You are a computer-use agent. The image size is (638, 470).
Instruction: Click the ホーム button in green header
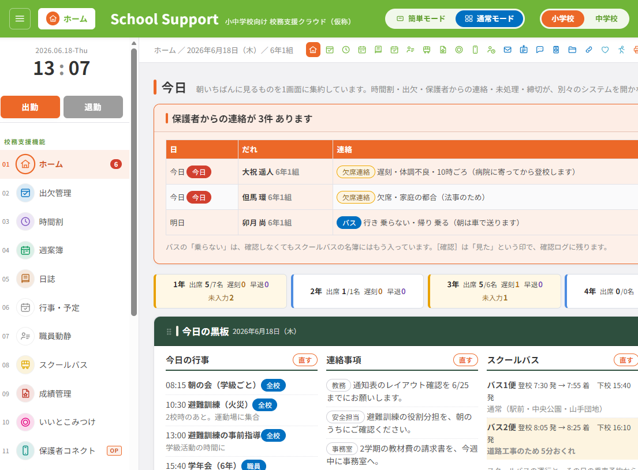point(67,18)
